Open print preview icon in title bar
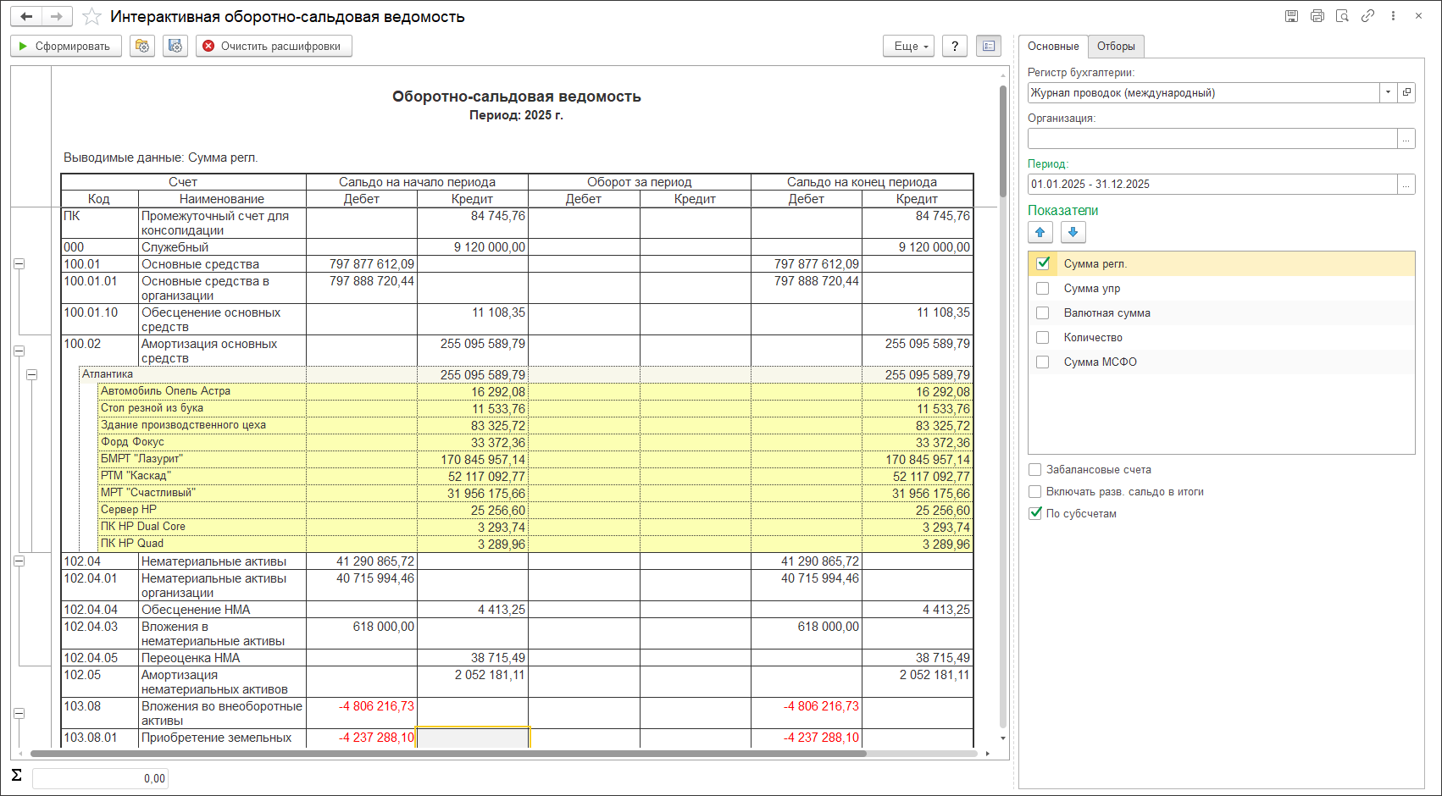The width and height of the screenshot is (1442, 796). click(x=1342, y=16)
